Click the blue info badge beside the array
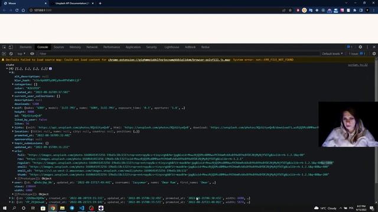378x212 pixels. tap(50, 69)
